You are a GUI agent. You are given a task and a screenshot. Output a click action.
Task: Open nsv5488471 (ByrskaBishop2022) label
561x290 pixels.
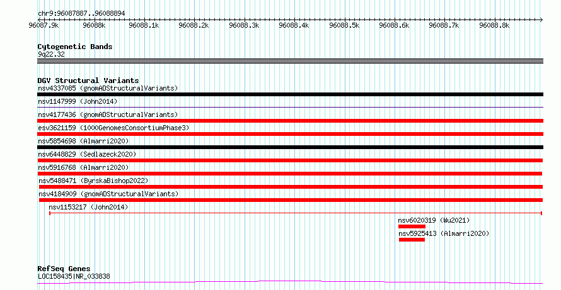click(93, 181)
